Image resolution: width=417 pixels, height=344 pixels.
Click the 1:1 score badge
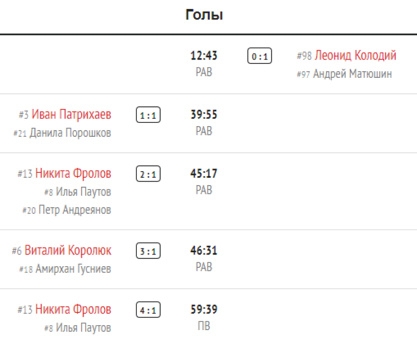pos(148,115)
